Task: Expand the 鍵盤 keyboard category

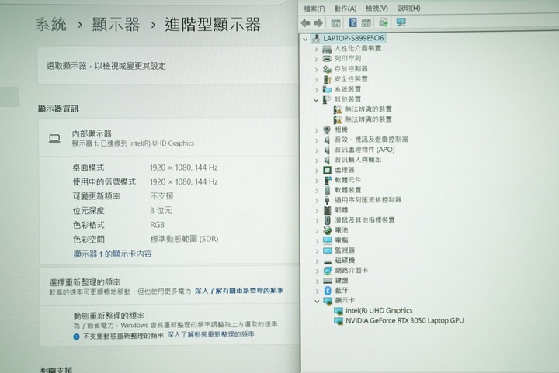Action: click(317, 280)
